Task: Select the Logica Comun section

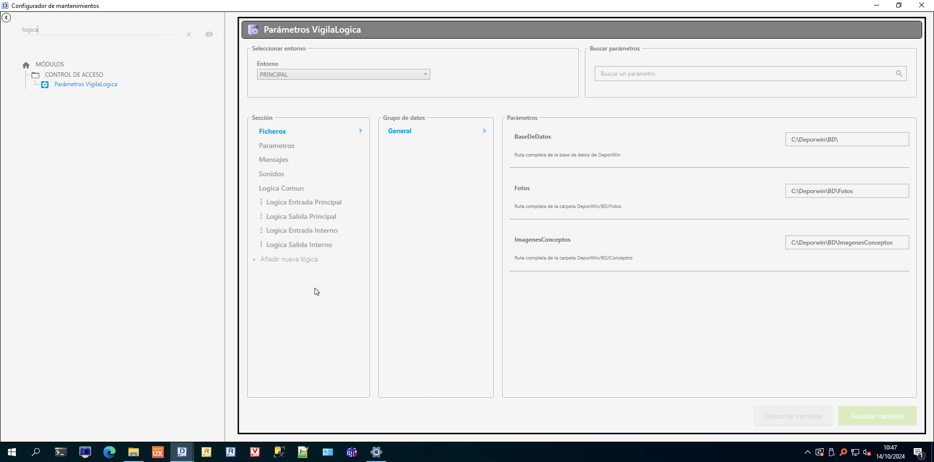Action: [281, 188]
